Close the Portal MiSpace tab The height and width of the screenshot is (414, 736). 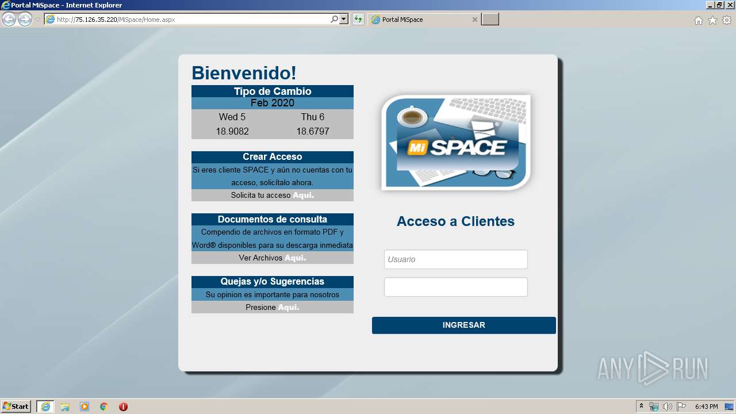[474, 20]
